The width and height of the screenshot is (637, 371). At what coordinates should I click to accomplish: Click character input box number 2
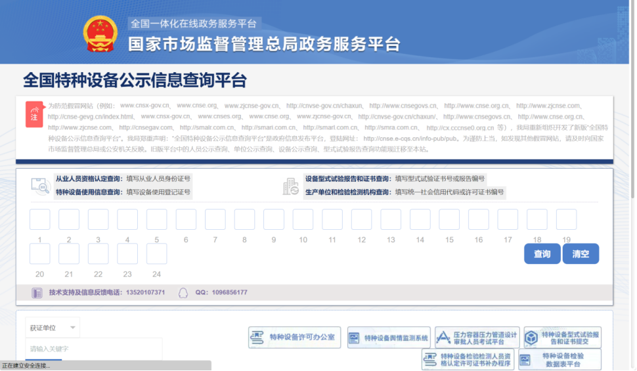coord(69,219)
